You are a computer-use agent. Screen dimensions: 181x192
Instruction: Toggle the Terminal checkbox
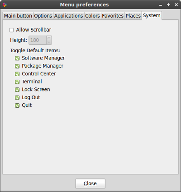[x=17, y=82]
